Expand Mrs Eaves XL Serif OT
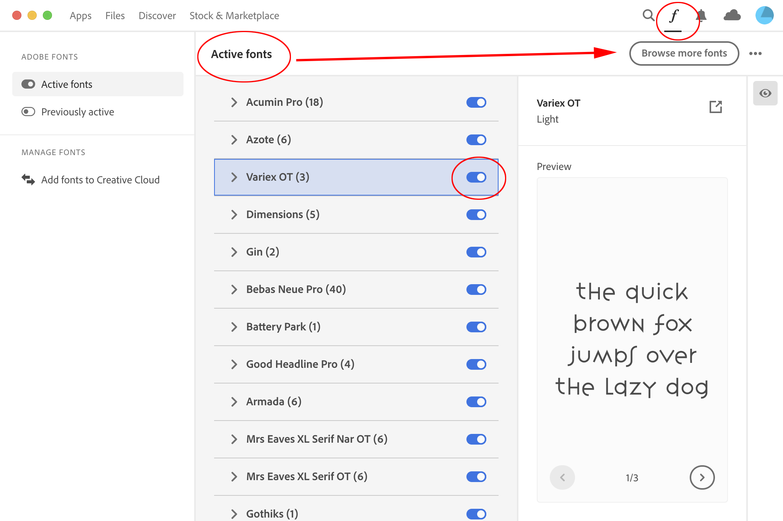 (x=234, y=476)
